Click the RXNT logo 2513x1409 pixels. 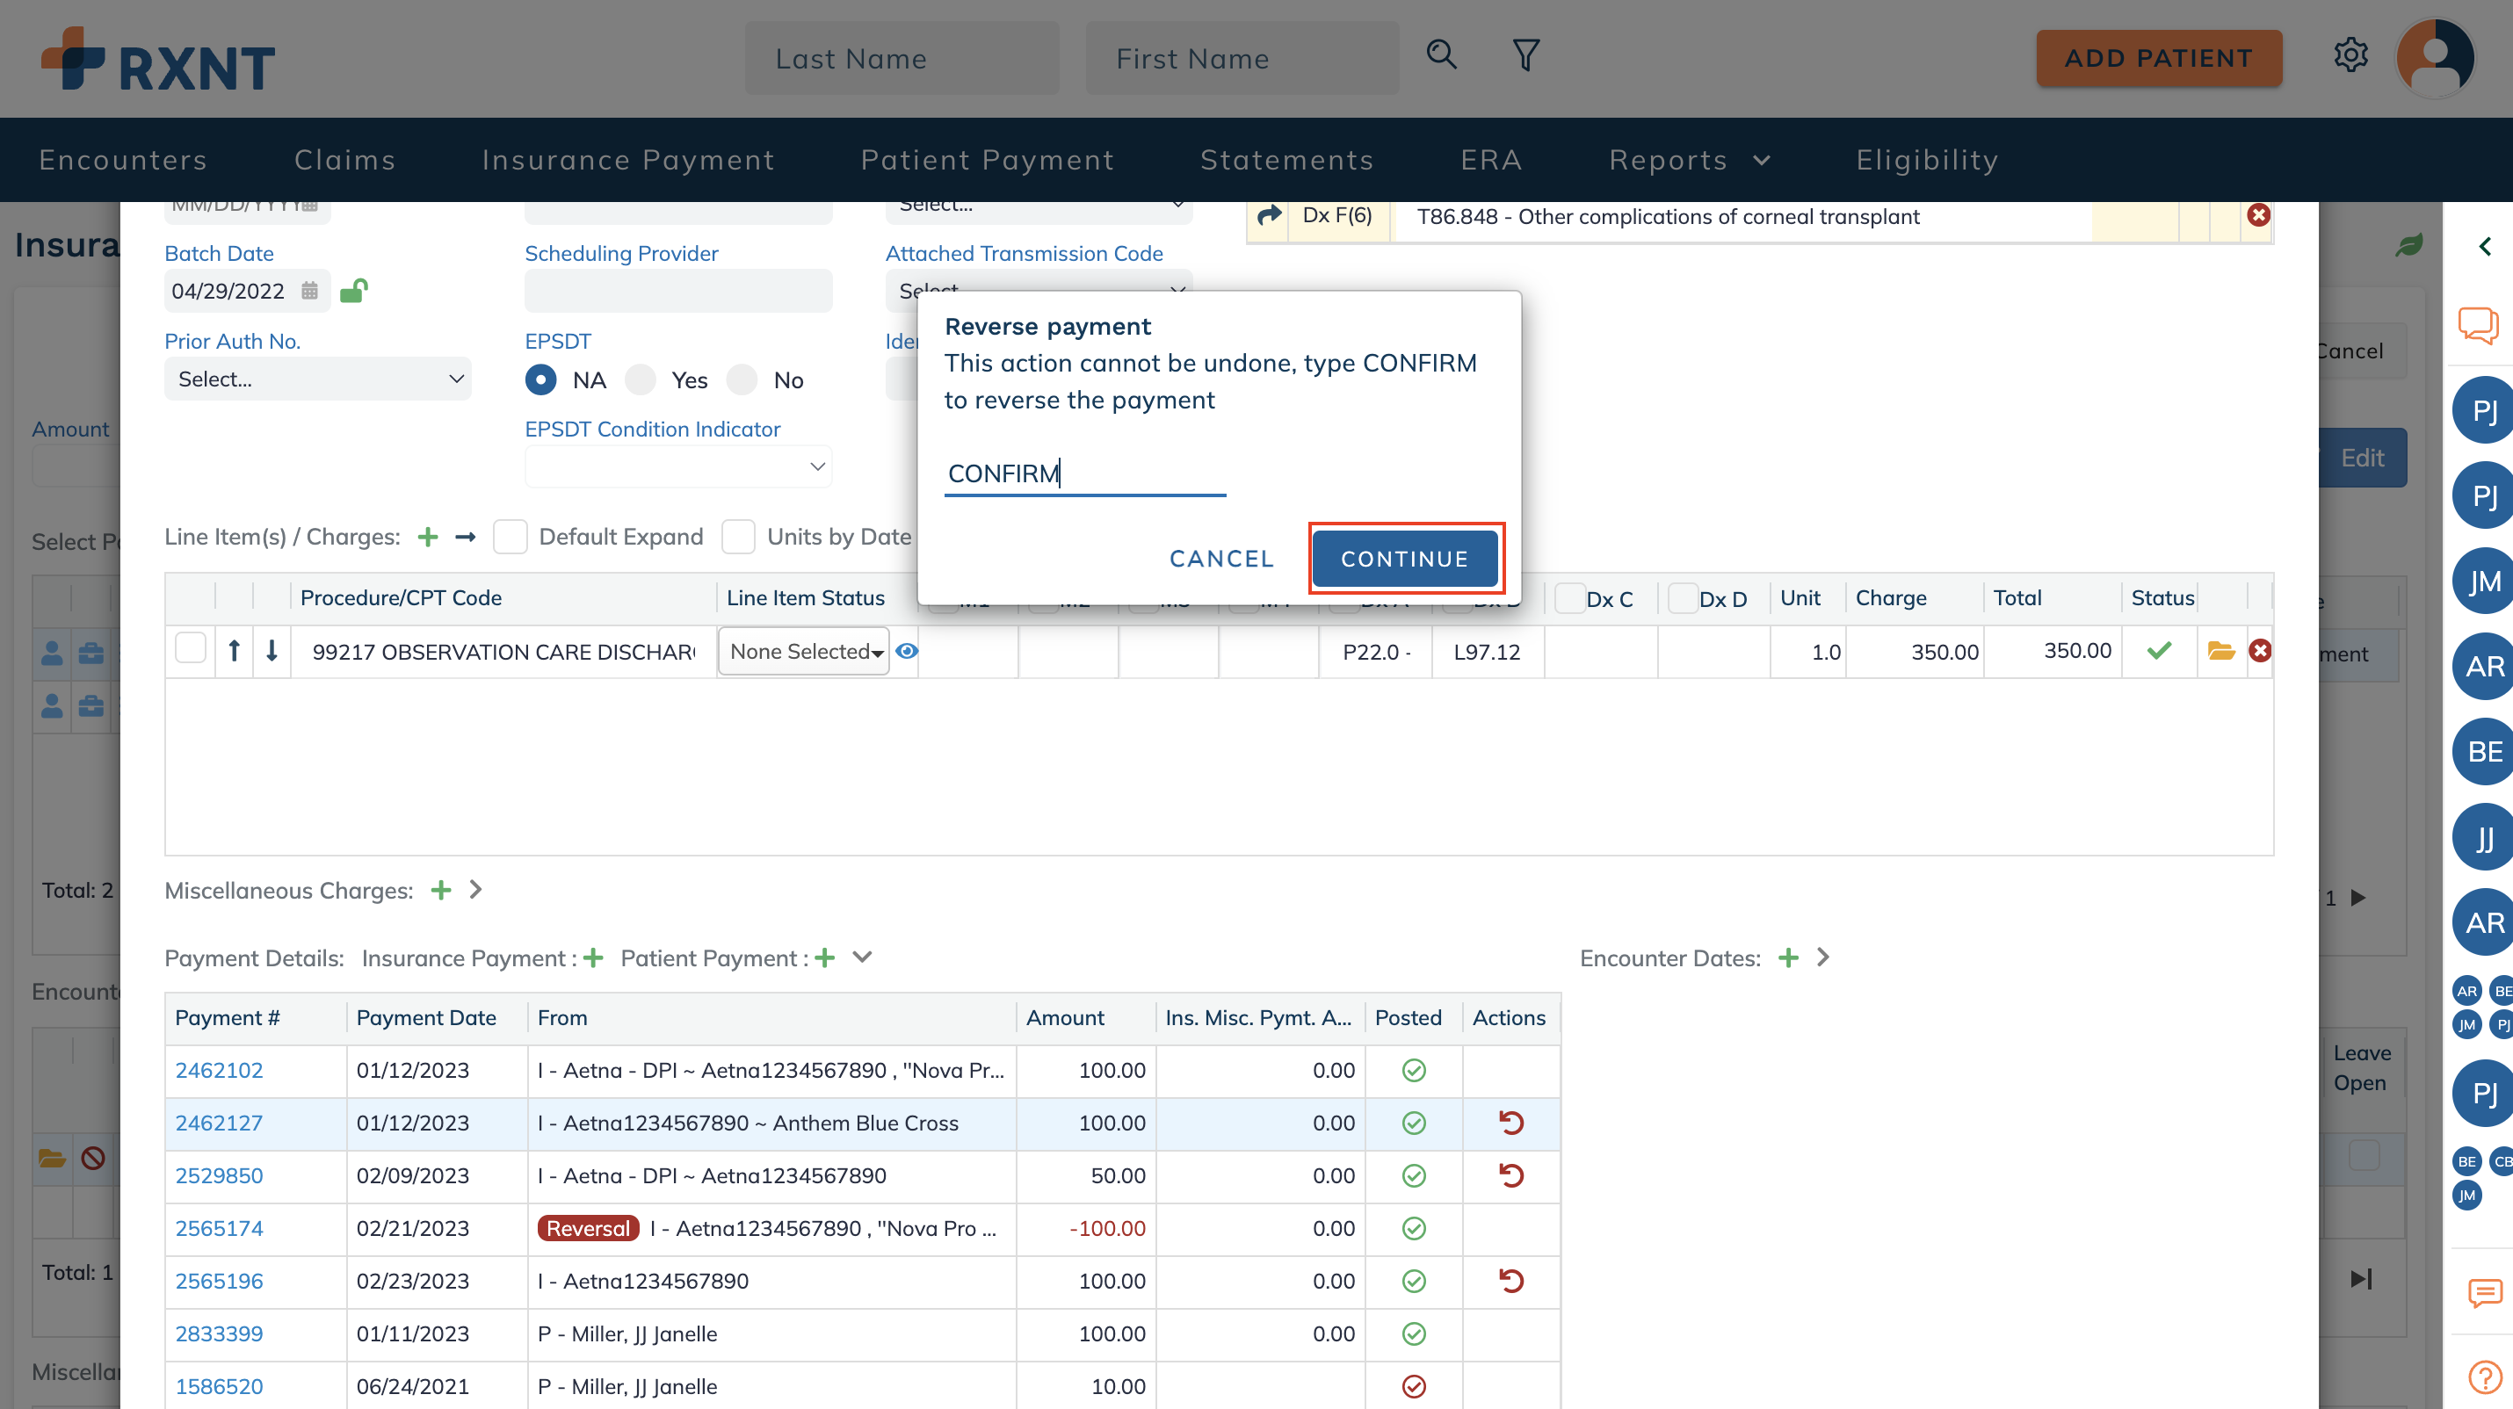tap(158, 59)
